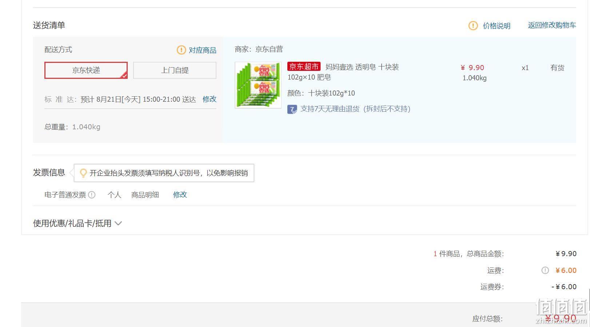Image resolution: width=590 pixels, height=327 pixels.
Task: Click the 运费券 -¥6.00 value
Action: [564, 287]
